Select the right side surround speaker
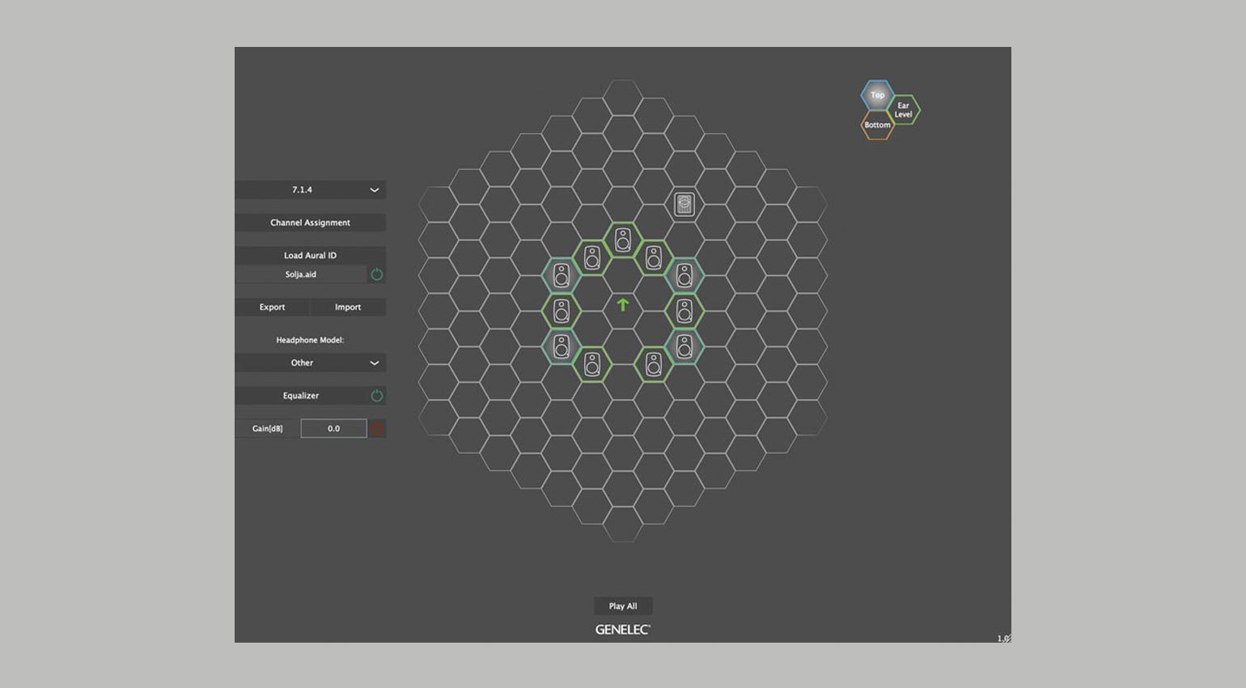Viewport: 1246px width, 688px height. (684, 311)
